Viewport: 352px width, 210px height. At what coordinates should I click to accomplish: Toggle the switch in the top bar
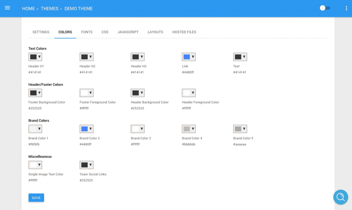(325, 8)
